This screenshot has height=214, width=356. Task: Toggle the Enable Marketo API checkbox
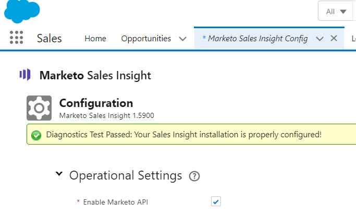click(216, 201)
